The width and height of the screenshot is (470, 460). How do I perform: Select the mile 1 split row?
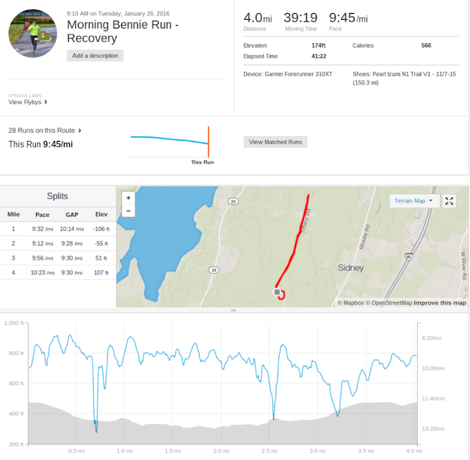coord(58,229)
